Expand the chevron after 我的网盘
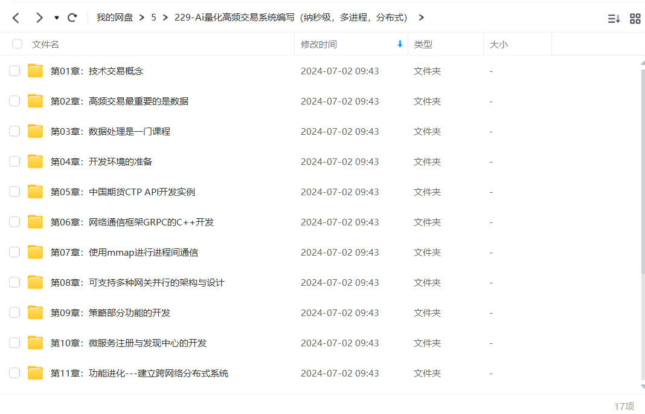Image resolution: width=645 pixels, height=414 pixels. point(141,18)
